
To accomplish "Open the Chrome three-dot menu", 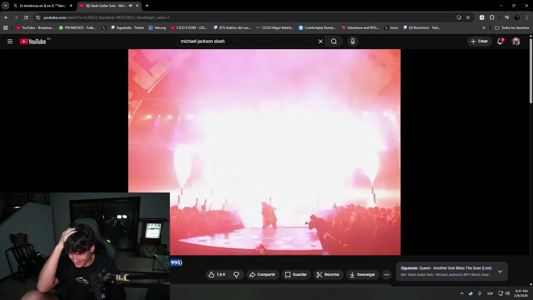I will click(x=527, y=17).
